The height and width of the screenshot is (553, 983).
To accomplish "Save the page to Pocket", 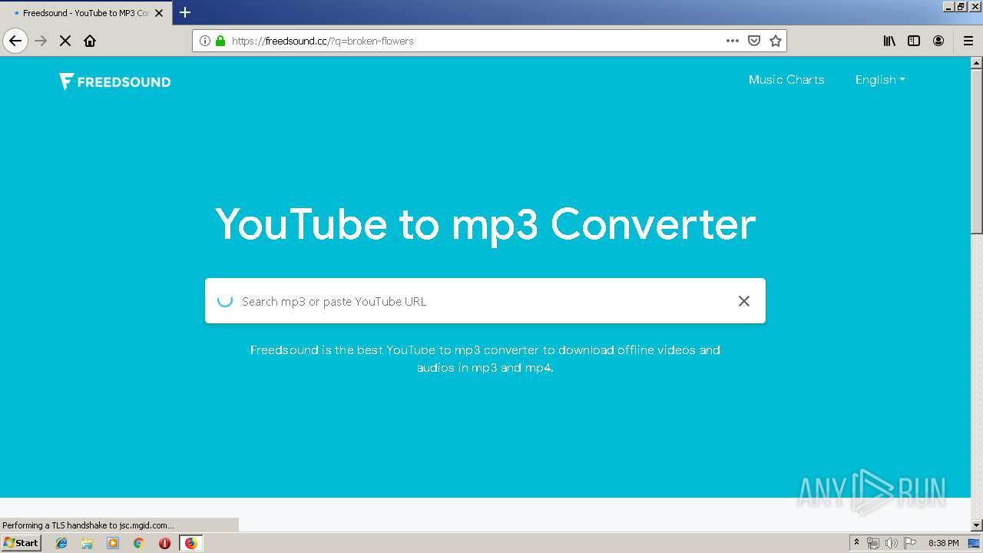I will point(754,41).
